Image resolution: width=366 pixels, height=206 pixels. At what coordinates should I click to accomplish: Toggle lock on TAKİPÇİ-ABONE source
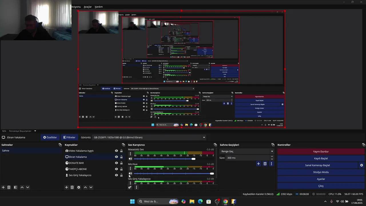121,169
